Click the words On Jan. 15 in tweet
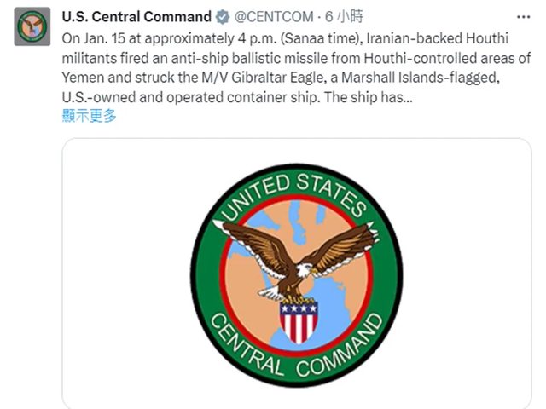The width and height of the screenshot is (546, 409). point(93,38)
